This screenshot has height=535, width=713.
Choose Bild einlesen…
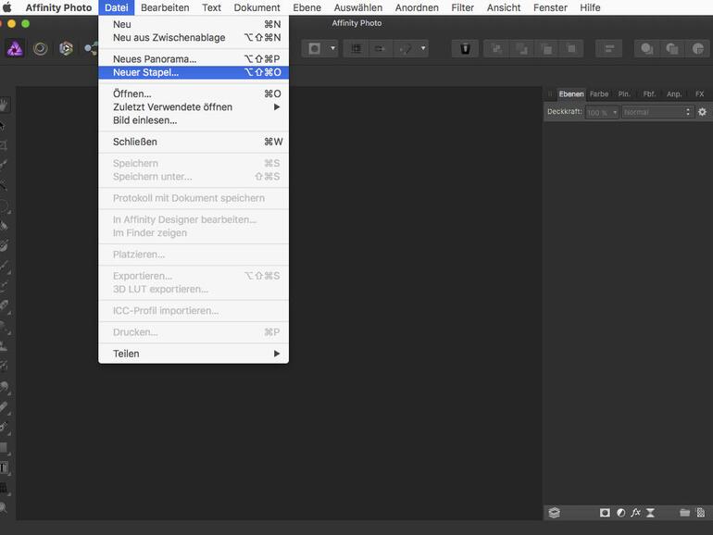tap(194, 120)
